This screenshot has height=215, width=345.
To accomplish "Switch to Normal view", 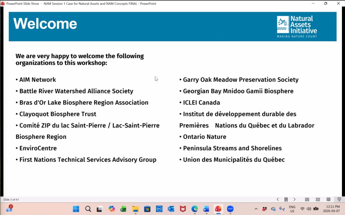I will click(307, 200).
